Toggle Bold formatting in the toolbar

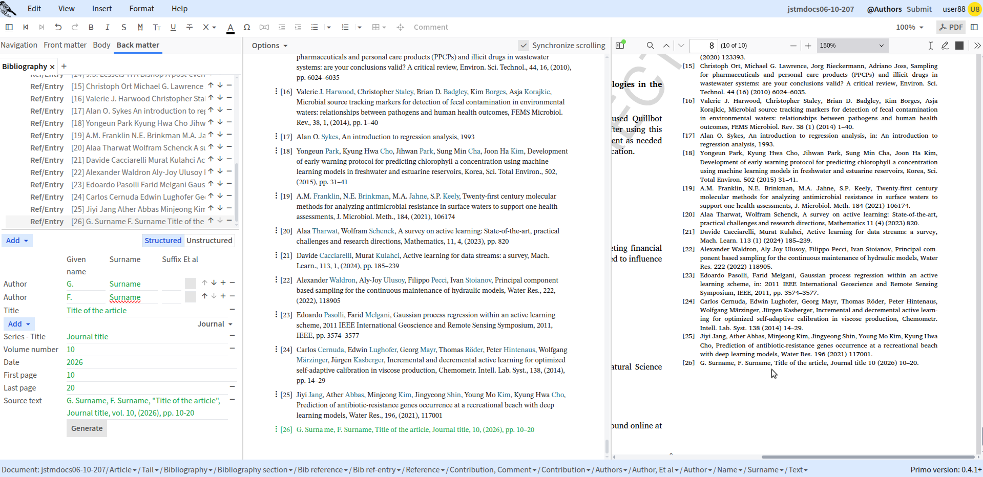pyautogui.click(x=91, y=27)
